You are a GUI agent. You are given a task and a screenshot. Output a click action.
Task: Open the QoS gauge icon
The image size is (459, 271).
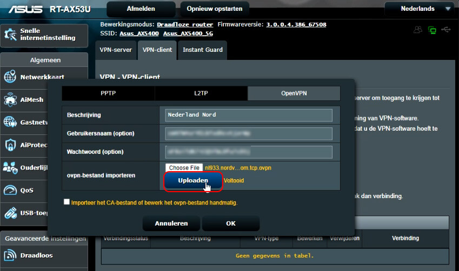(x=10, y=190)
